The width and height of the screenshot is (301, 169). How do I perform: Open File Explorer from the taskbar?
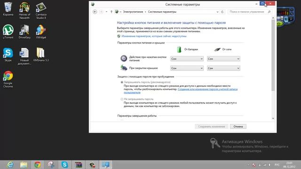click(x=24, y=165)
